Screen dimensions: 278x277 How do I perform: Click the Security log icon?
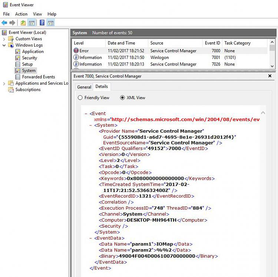[17, 58]
